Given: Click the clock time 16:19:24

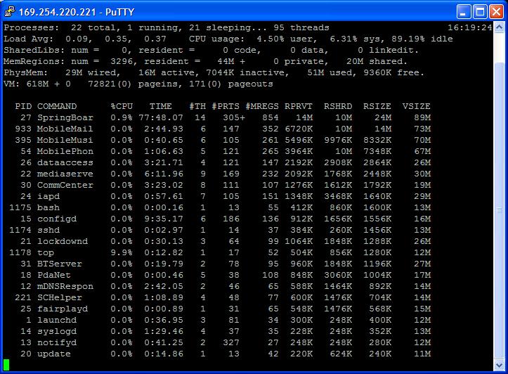Looking at the screenshot, I should 470,27.
